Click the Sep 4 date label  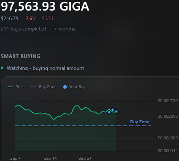coord(15,158)
